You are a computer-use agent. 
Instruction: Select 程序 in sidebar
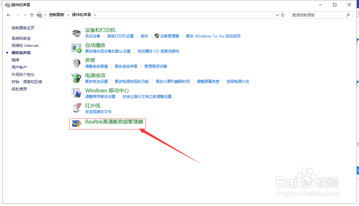click(15, 60)
